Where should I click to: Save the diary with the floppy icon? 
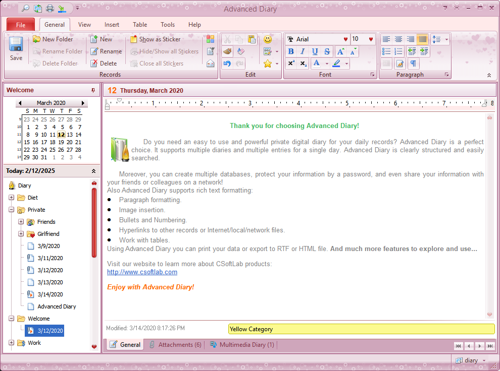click(x=16, y=48)
